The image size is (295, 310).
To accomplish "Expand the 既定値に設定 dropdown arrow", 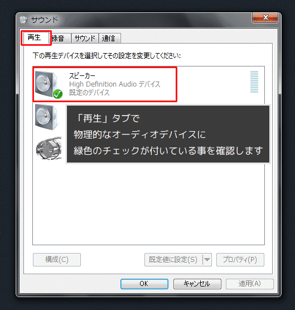I will (207, 260).
